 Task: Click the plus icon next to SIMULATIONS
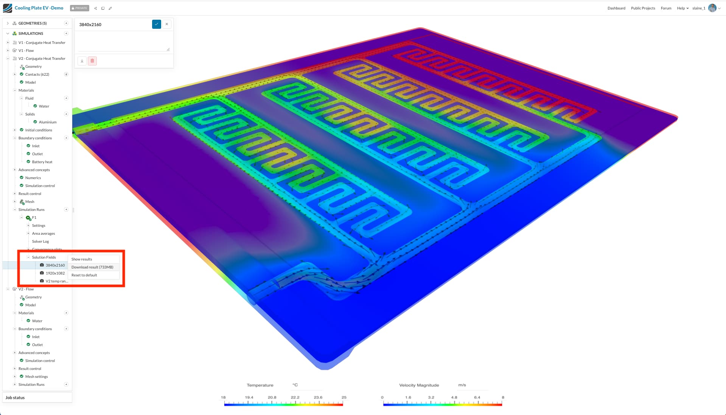point(66,33)
